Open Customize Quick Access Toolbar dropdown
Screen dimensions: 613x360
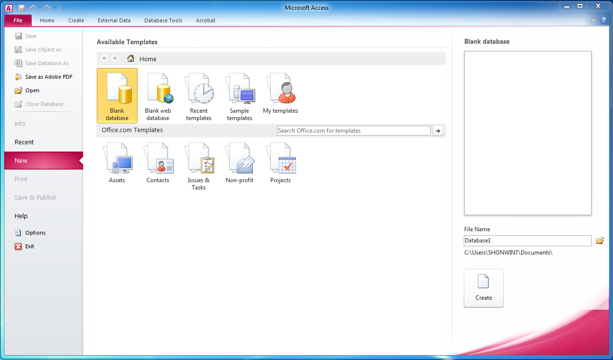64,8
